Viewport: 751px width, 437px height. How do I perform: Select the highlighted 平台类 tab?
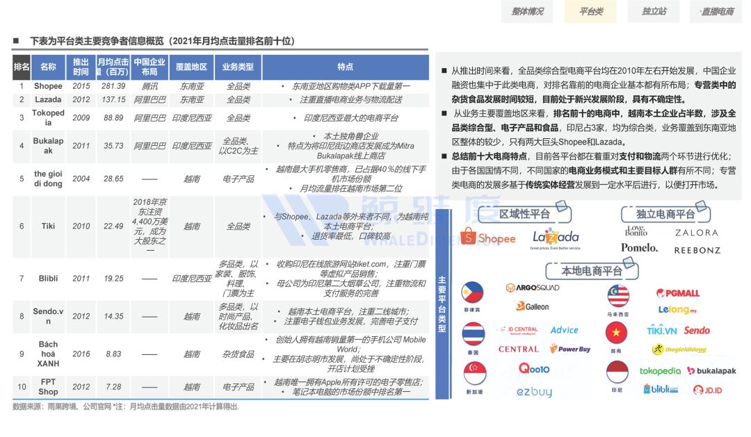point(590,12)
